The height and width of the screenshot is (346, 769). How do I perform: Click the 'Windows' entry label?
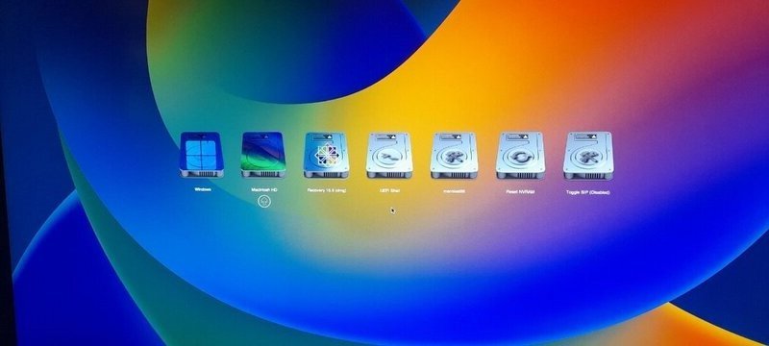point(203,189)
